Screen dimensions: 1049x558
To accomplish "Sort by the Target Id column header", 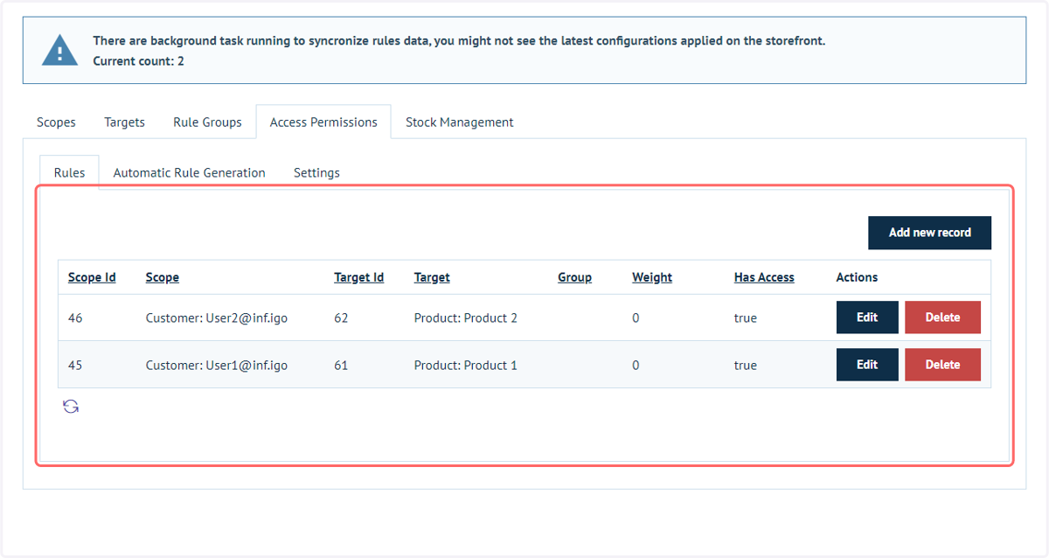I will (x=358, y=277).
